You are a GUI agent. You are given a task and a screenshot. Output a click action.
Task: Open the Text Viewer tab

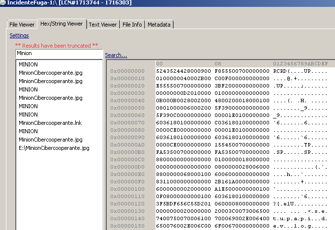(x=103, y=25)
